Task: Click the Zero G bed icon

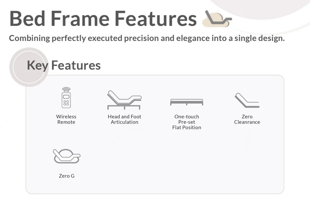Action: pyautogui.click(x=67, y=156)
